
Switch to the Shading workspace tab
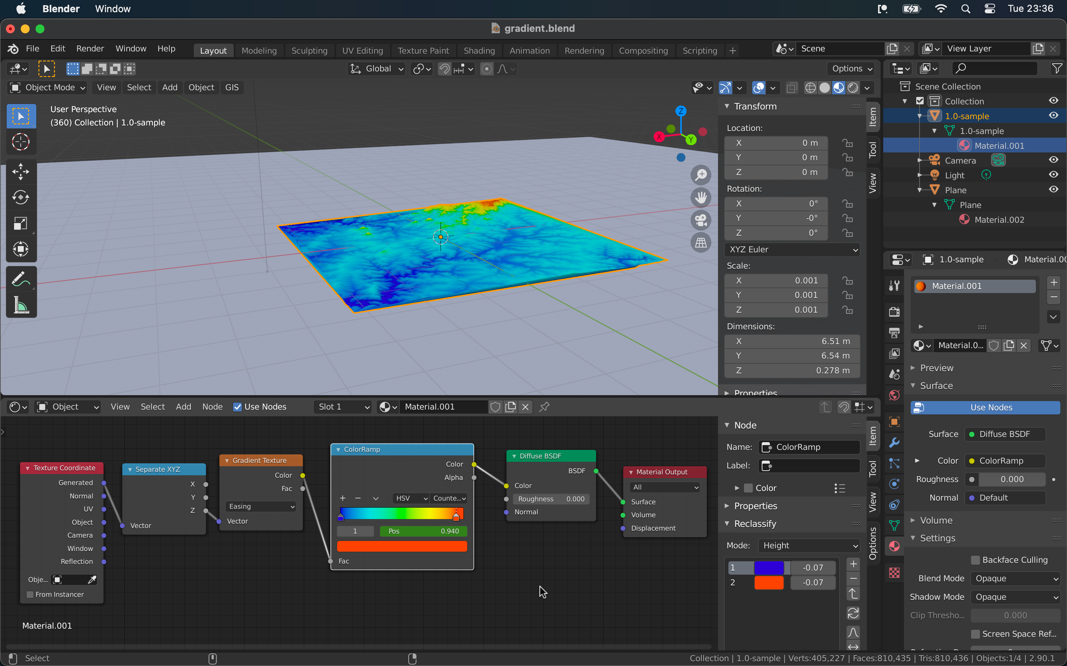(479, 51)
